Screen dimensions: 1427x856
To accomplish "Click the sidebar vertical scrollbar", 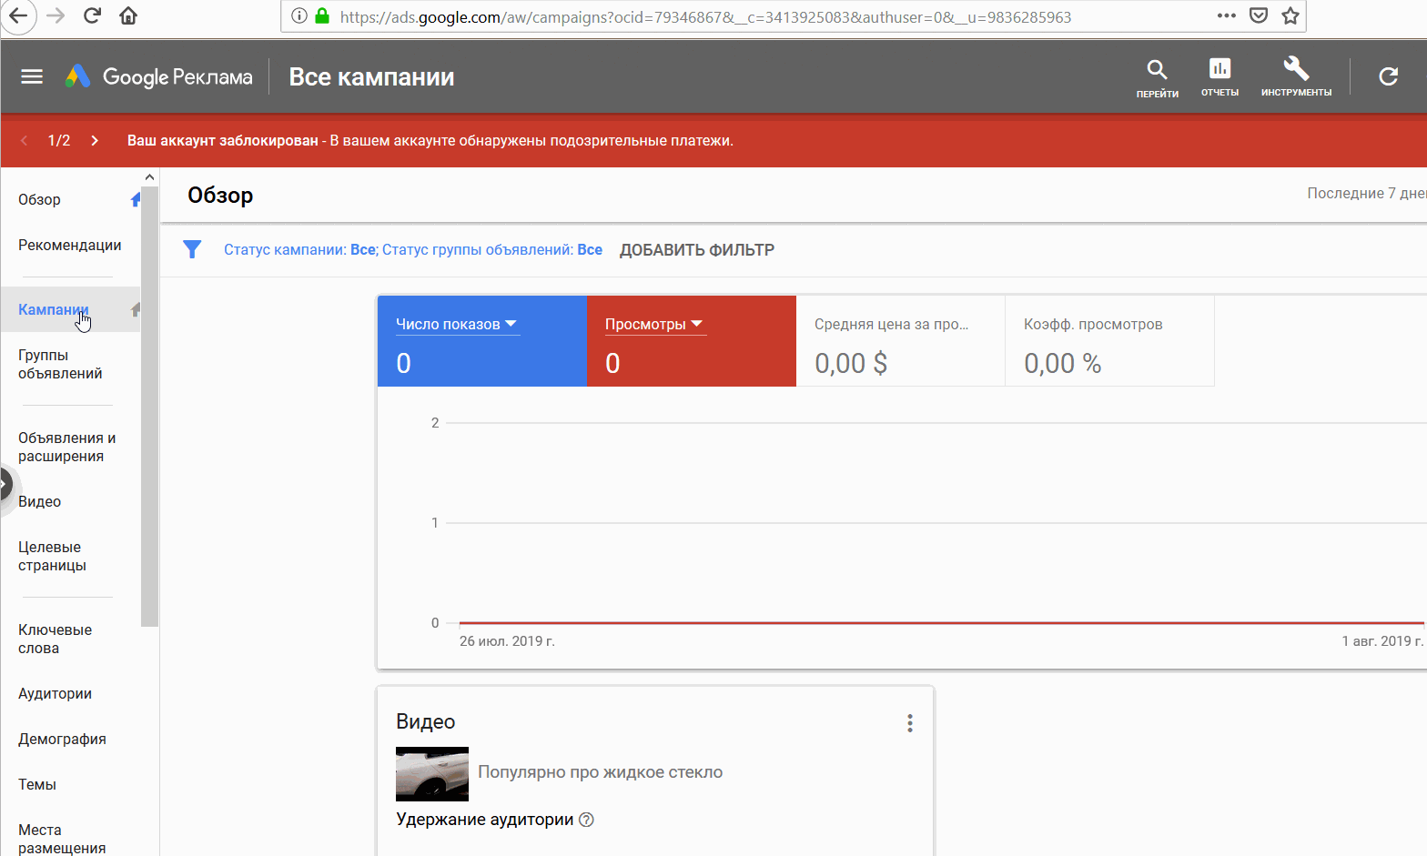I will (149, 407).
